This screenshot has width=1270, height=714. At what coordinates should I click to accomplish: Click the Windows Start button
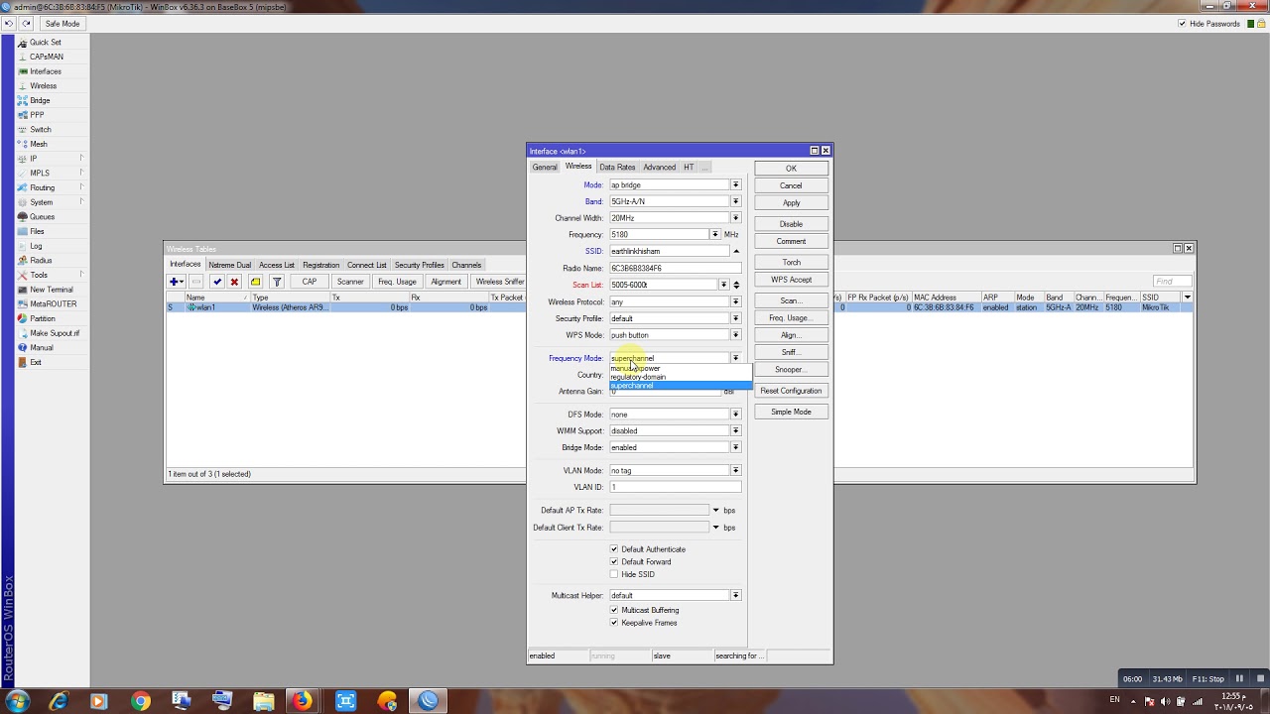pyautogui.click(x=17, y=701)
